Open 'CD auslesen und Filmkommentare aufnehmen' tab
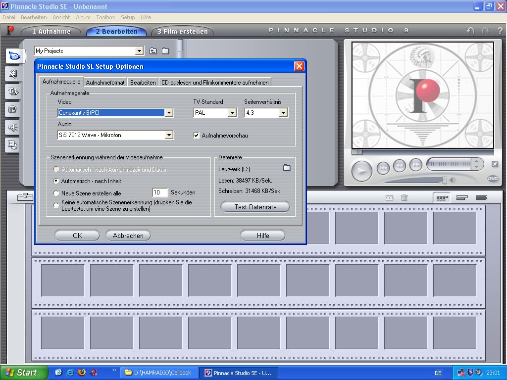 coord(215,83)
